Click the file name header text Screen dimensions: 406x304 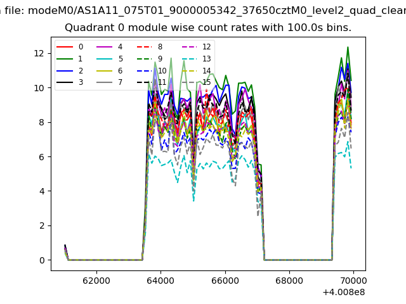pyautogui.click(x=203, y=11)
